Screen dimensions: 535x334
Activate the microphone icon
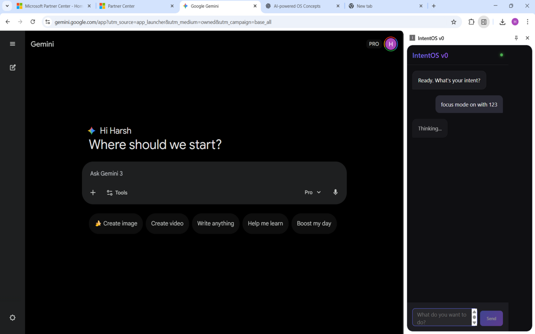point(335,192)
